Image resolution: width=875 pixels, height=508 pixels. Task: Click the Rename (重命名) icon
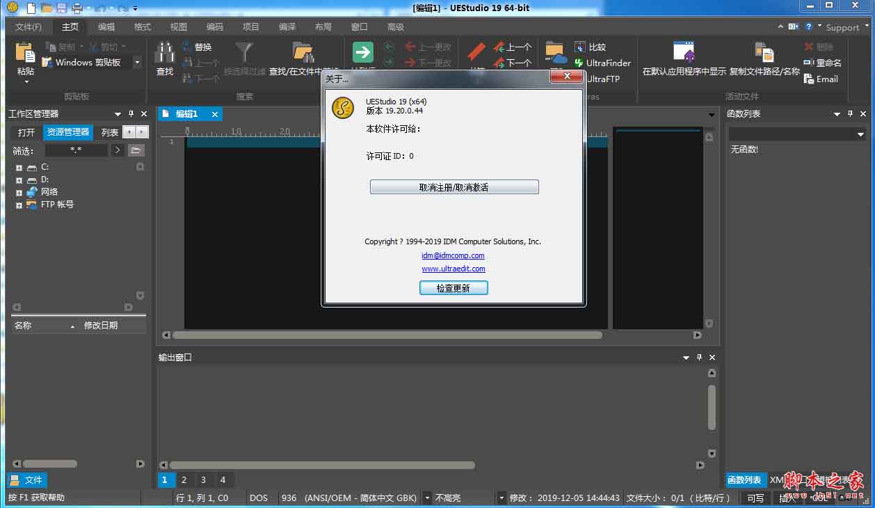808,63
